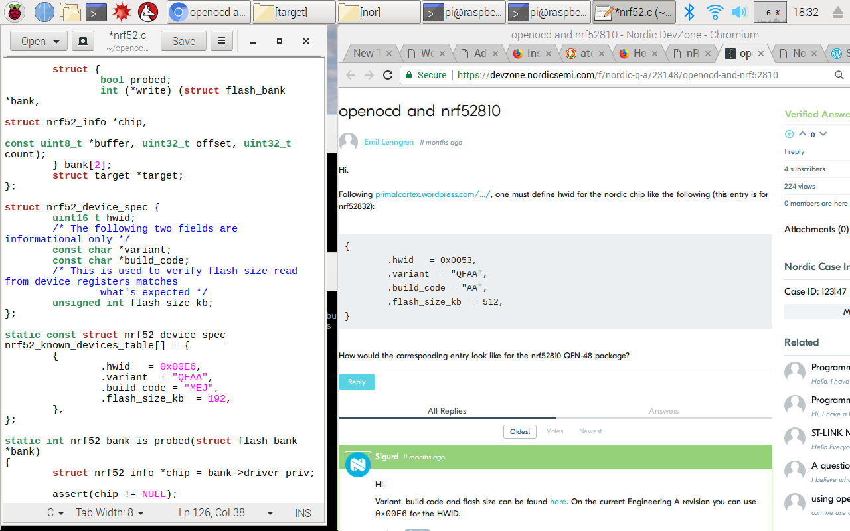Viewport: 850px width, 531px height.
Task: Click the Secure padlock in the address bar
Action: coord(410,75)
